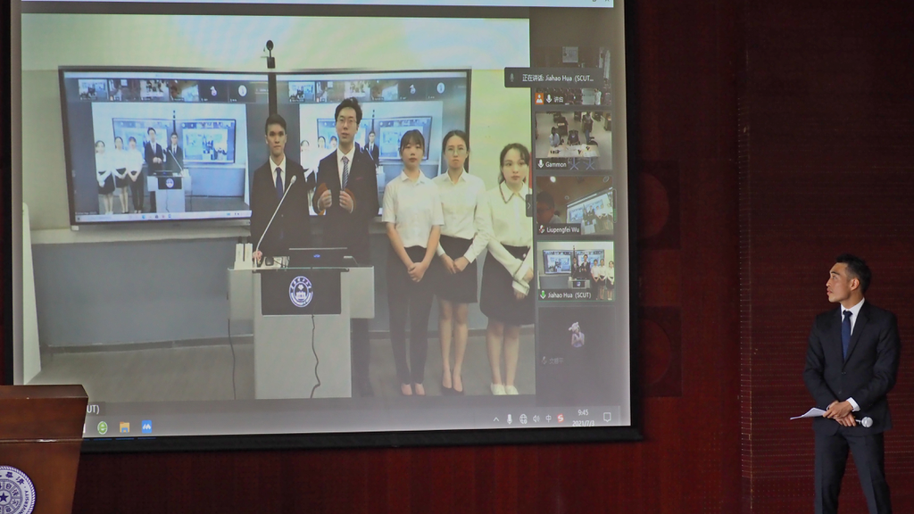
Task: Open the notification center icon
Action: tap(607, 417)
